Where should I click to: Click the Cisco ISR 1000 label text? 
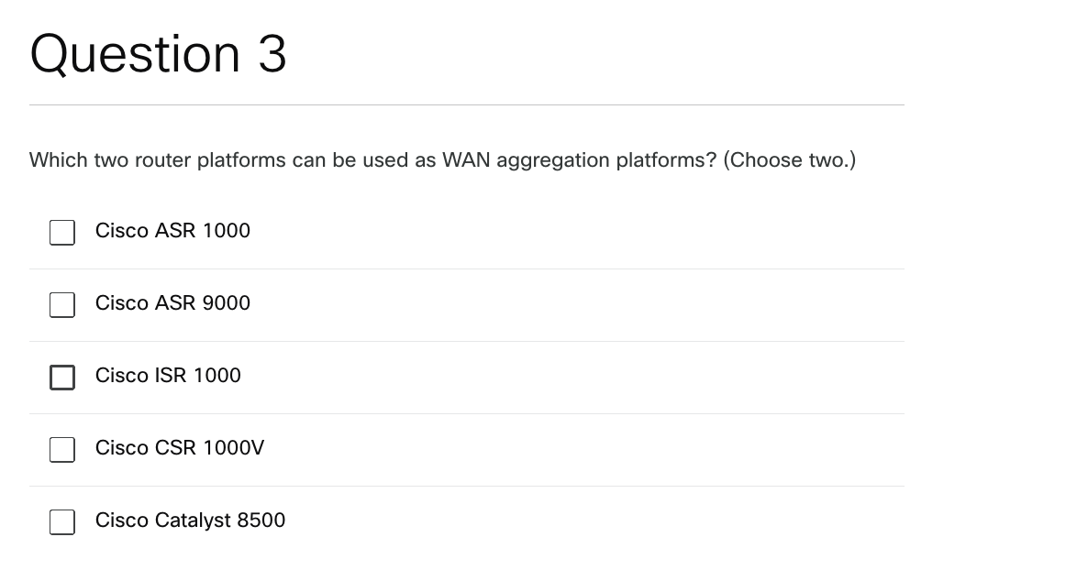168,376
